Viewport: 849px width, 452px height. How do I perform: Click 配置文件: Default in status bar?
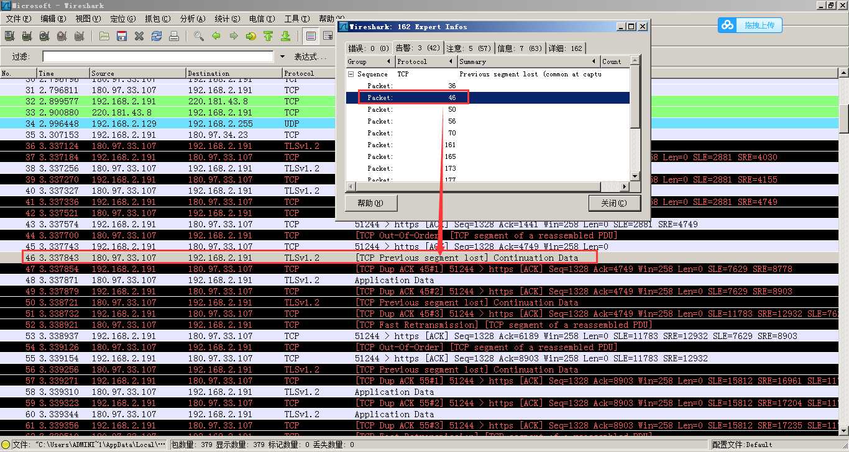coord(742,445)
